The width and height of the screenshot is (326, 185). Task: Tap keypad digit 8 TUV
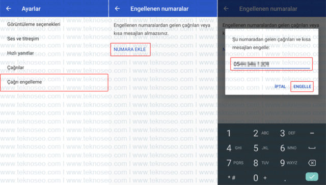(261, 163)
